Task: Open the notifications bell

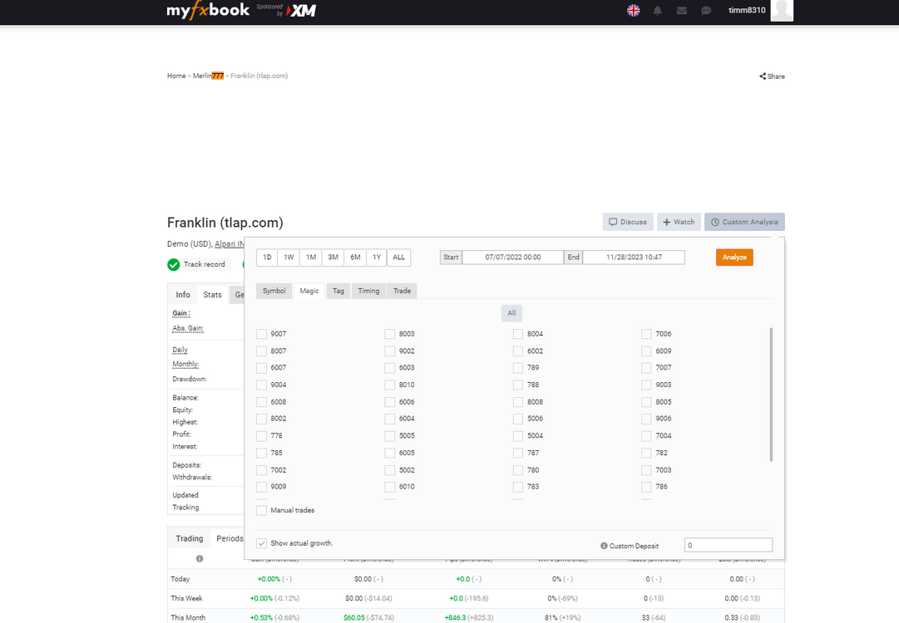Action: 658,10
